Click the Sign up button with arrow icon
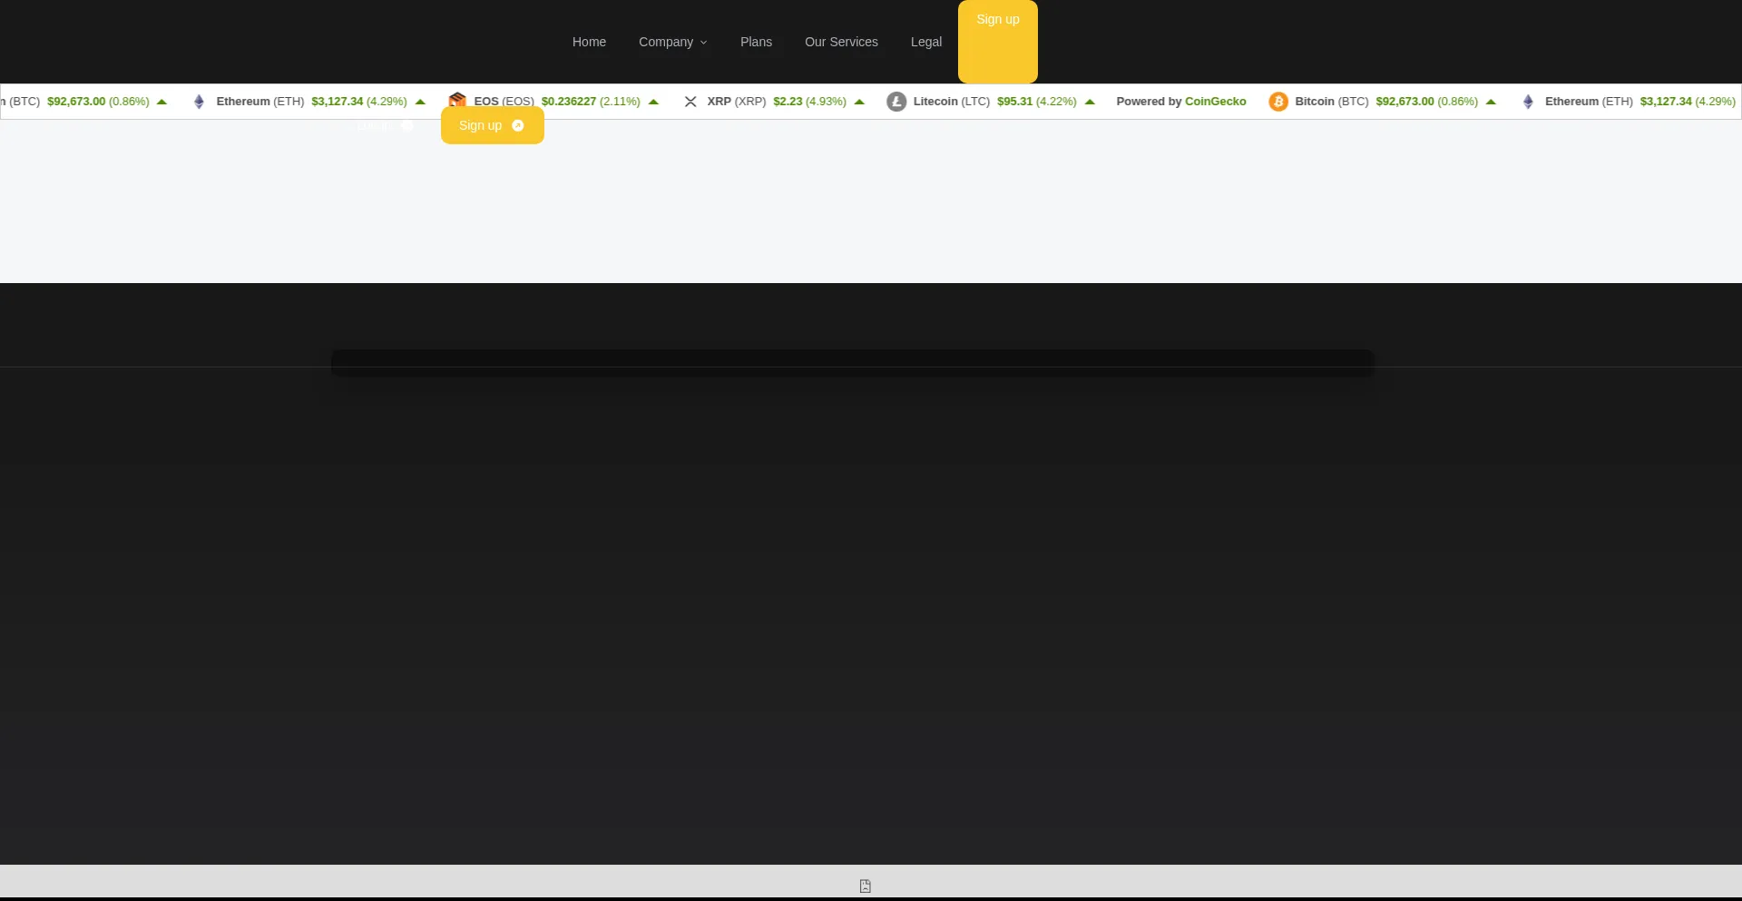 (x=493, y=125)
